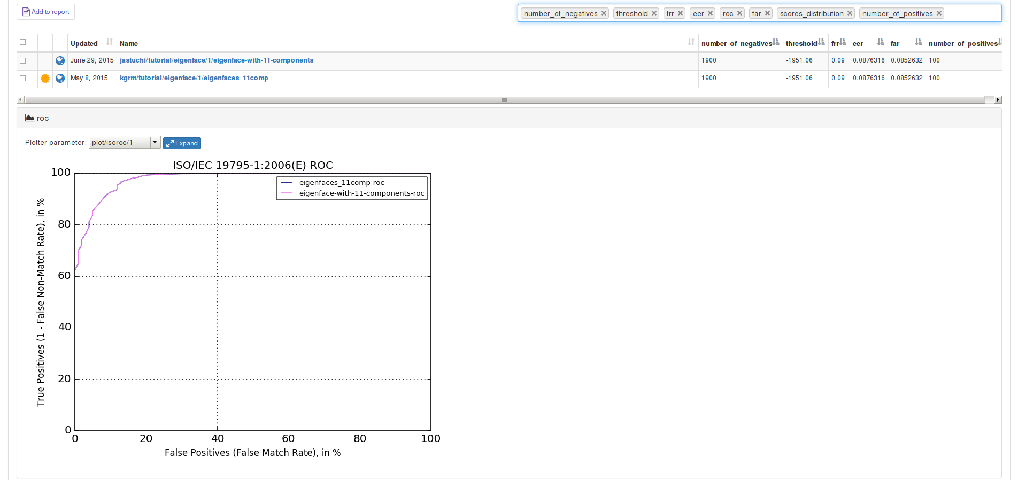The height and width of the screenshot is (480, 1018).
Task: Remove the far tag
Action: point(767,13)
